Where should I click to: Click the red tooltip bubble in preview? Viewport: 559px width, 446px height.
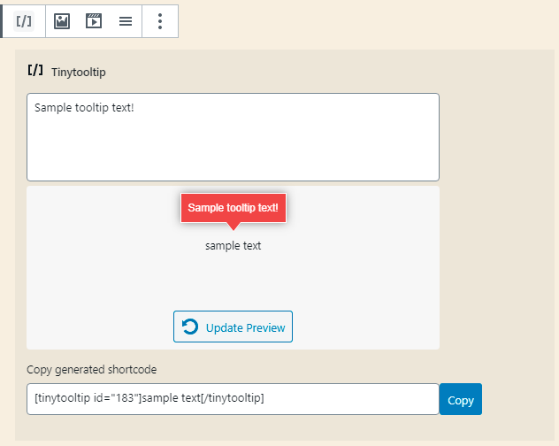pos(234,208)
